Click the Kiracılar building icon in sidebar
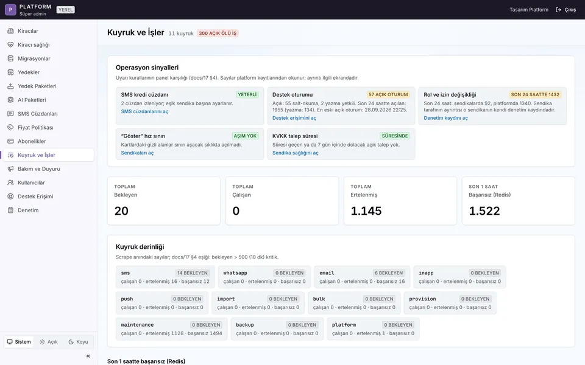The height and width of the screenshot is (365, 585). [x=10, y=31]
